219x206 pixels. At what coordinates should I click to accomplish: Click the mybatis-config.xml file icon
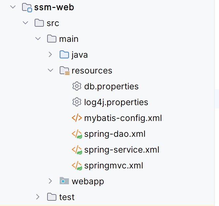click(x=77, y=118)
